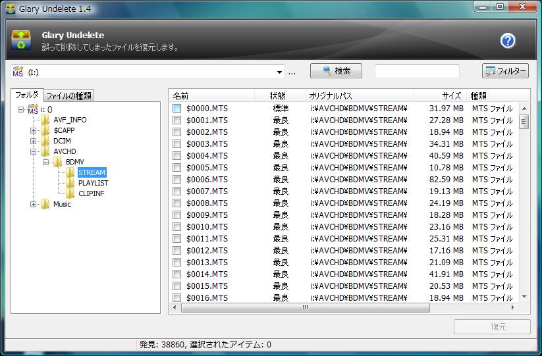Screen dimensions: 542x356
Task: Click the AVF_INFO folder icon
Action: (x=45, y=120)
